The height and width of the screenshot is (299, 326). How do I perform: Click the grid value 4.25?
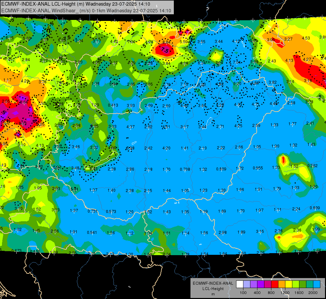pyautogui.click(x=238, y=126)
